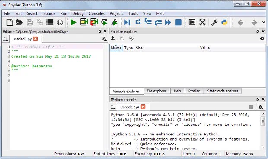Sort variables by Type column header

(128, 48)
